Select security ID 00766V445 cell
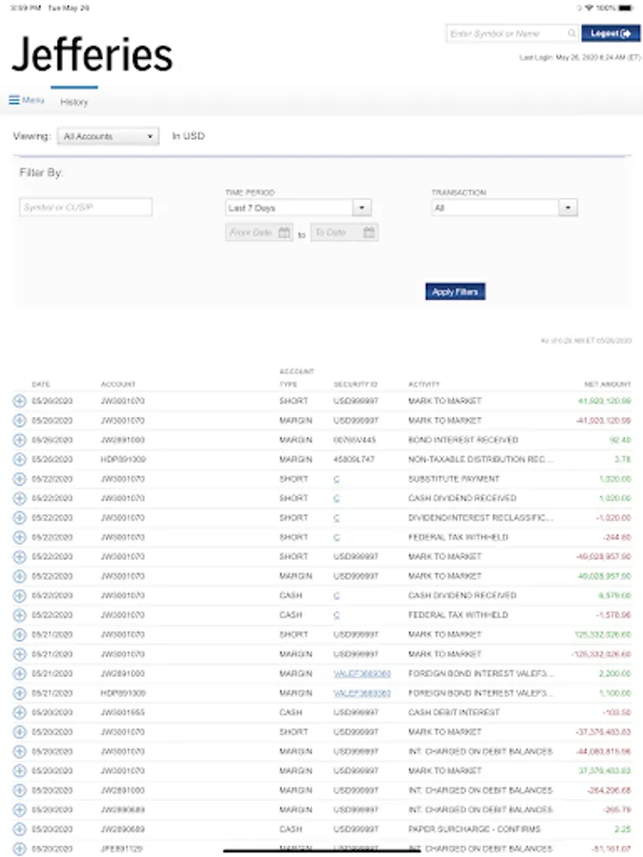The width and height of the screenshot is (643, 857). 353,440
